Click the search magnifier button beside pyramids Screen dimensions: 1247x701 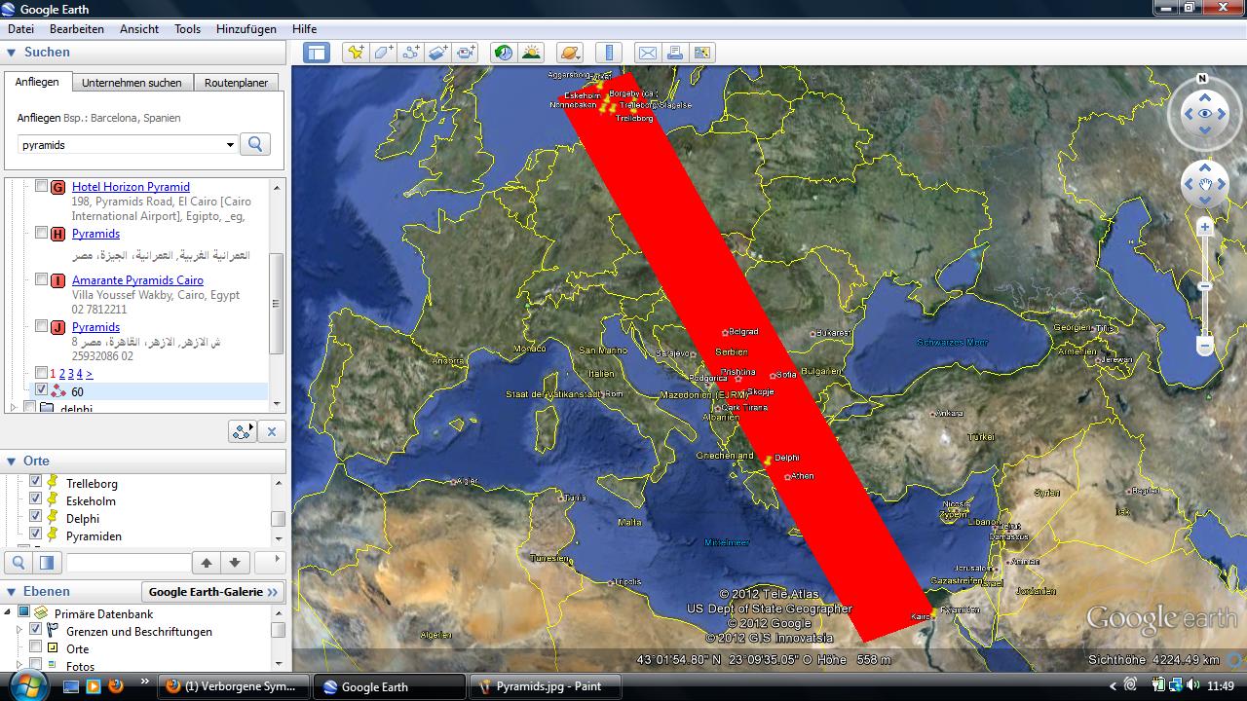click(x=255, y=144)
